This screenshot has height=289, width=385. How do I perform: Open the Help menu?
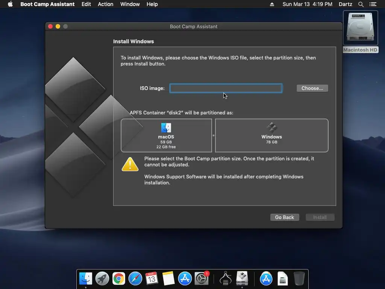tap(152, 4)
